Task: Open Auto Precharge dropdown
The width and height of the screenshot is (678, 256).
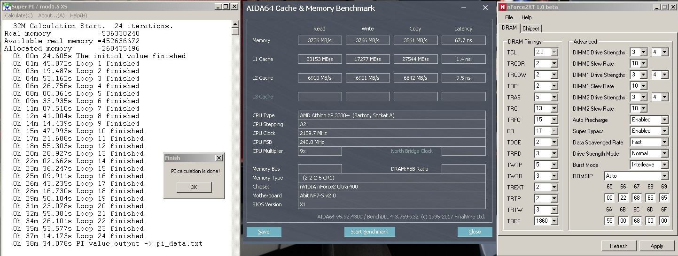Action: tap(664, 120)
